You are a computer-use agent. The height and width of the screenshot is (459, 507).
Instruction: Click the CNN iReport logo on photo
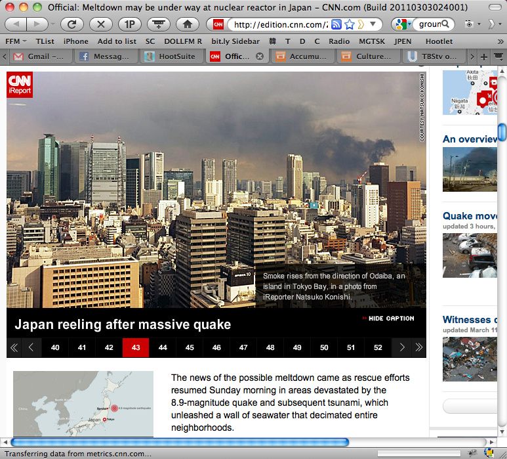20,85
